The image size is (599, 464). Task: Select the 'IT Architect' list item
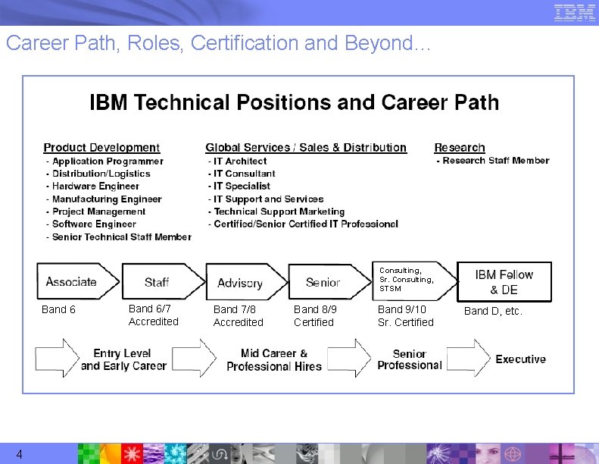pyautogui.click(x=240, y=161)
